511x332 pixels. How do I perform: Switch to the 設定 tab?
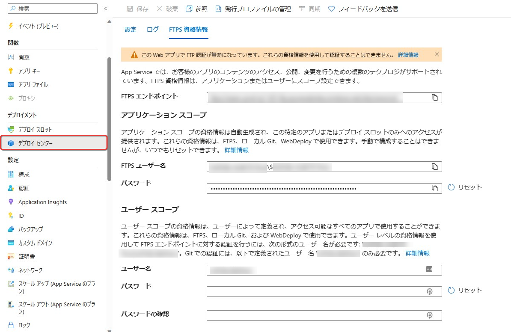(130, 30)
